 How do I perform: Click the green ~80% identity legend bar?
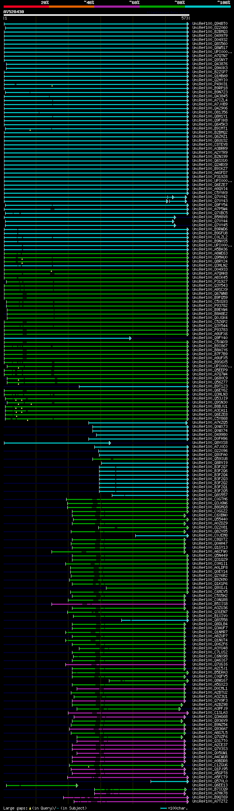coord(162,7)
